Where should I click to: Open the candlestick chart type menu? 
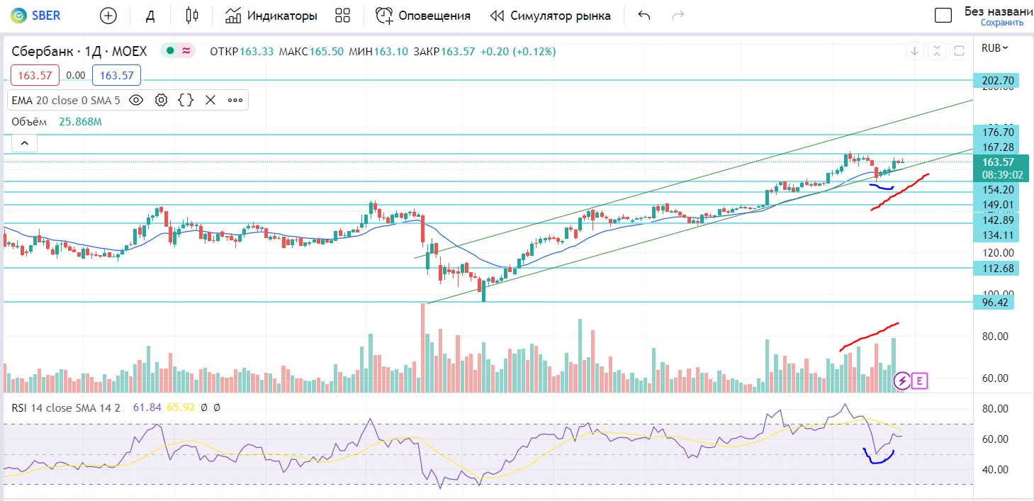[x=192, y=16]
